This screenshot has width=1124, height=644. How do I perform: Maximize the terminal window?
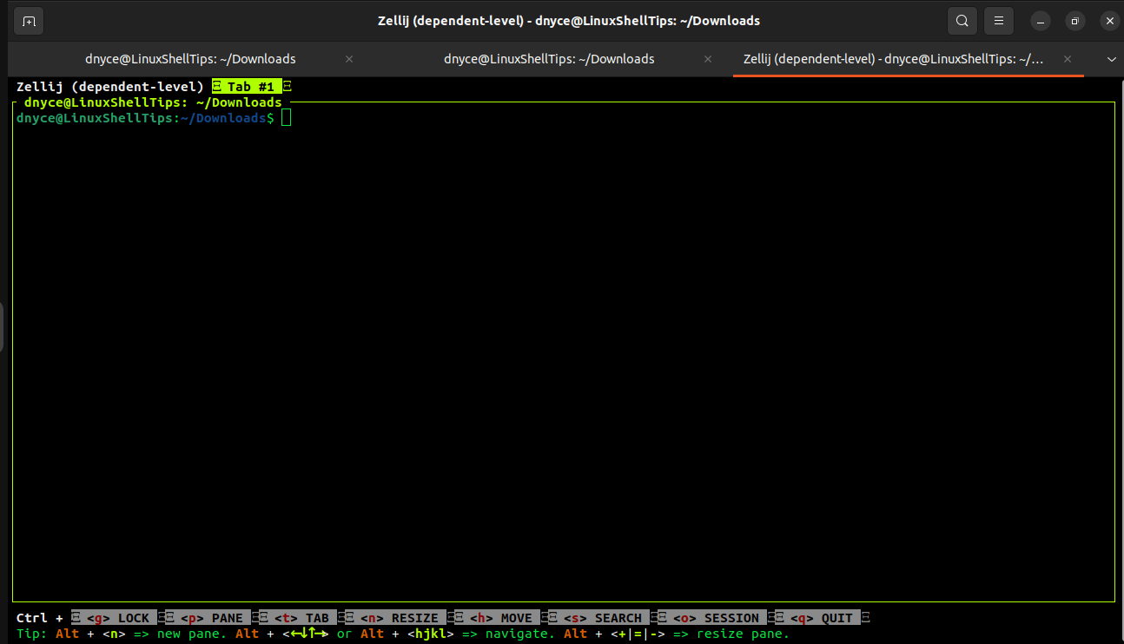coord(1075,21)
